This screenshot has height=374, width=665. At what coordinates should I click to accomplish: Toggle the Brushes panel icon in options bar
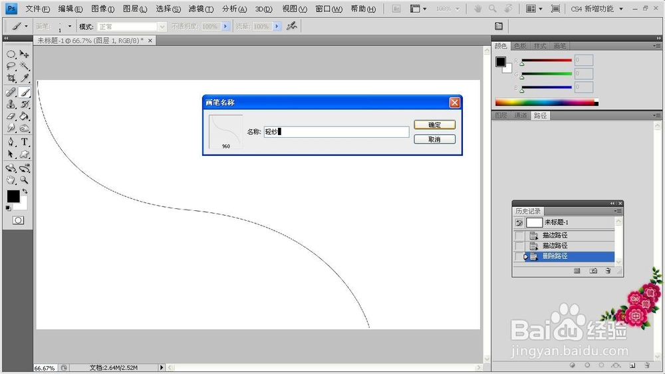point(499,27)
